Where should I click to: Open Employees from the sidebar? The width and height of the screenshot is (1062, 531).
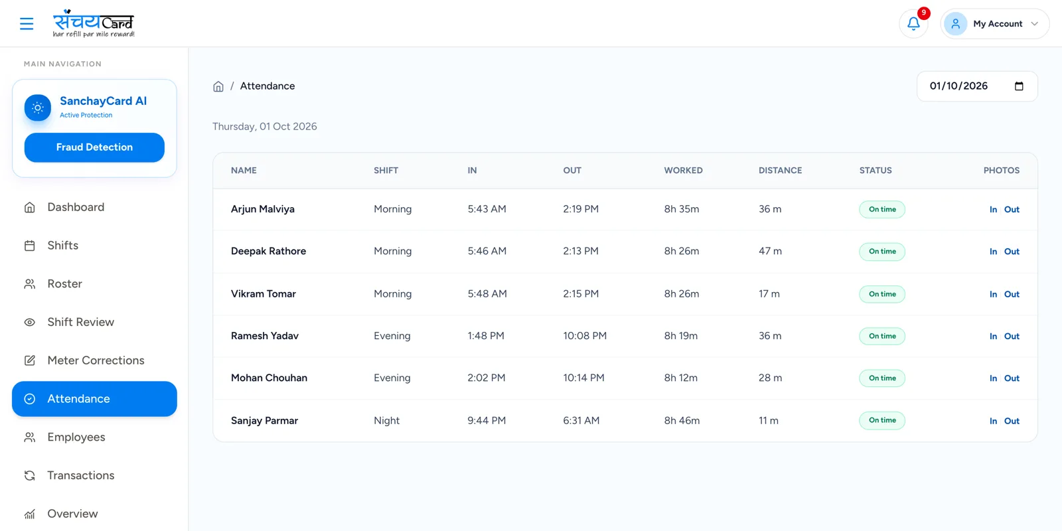click(x=94, y=437)
